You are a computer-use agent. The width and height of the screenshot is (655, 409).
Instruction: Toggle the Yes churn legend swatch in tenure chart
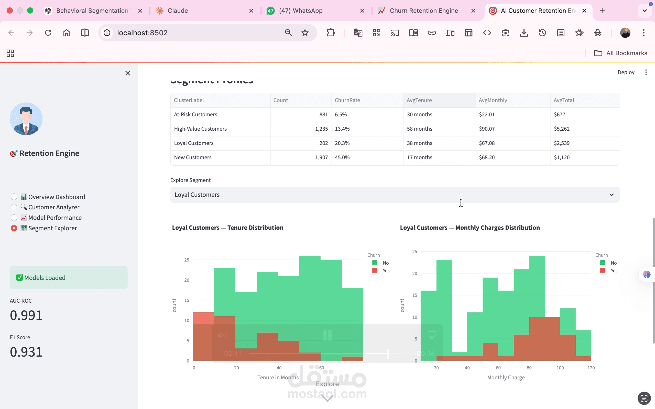(x=375, y=270)
